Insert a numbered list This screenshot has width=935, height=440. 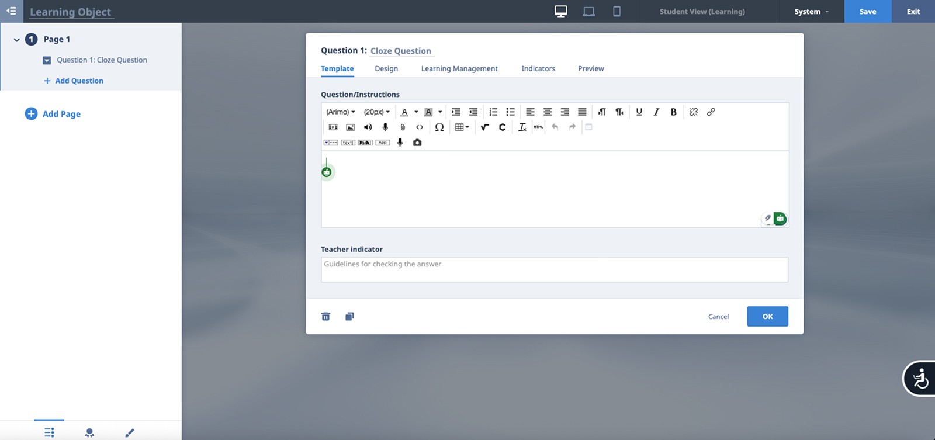(x=493, y=112)
